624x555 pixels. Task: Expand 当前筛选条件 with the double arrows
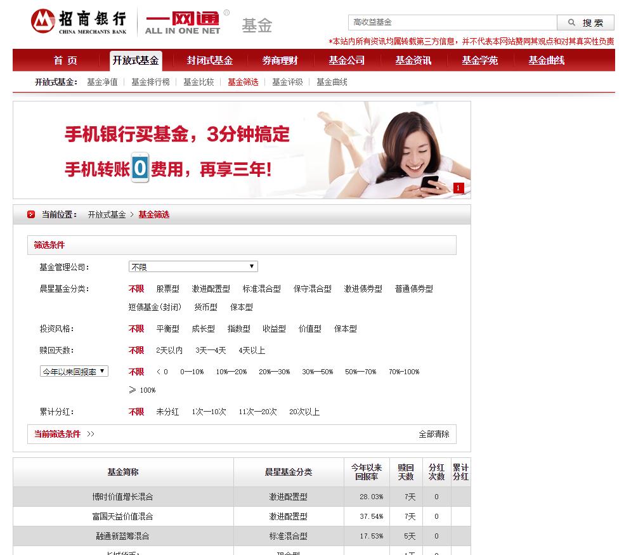(93, 433)
